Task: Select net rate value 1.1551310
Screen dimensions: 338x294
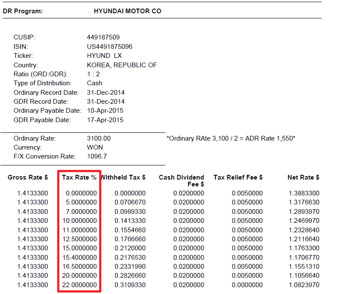Action: click(304, 267)
